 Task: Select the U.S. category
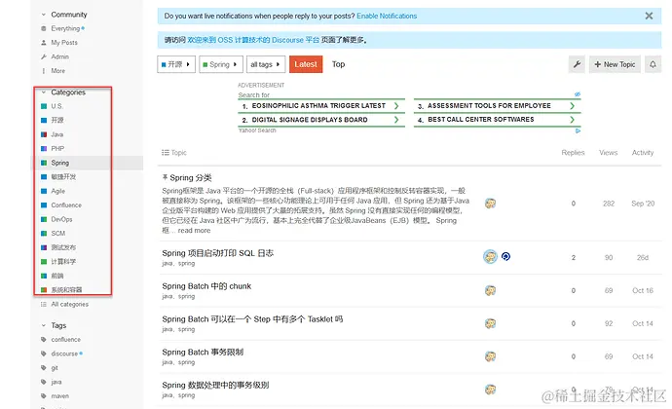tap(56, 106)
